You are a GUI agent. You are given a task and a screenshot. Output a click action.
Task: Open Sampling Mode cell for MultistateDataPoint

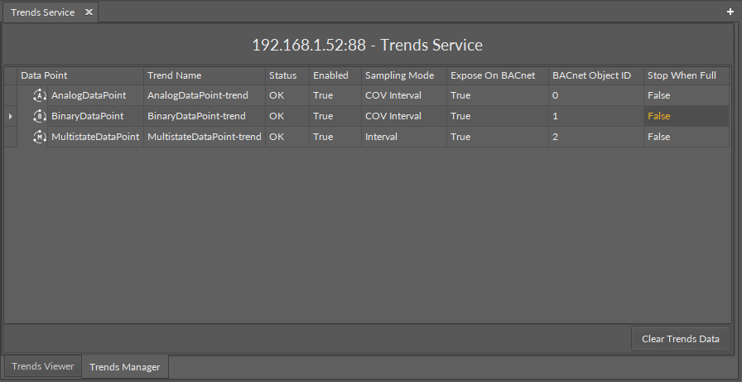[x=381, y=137]
